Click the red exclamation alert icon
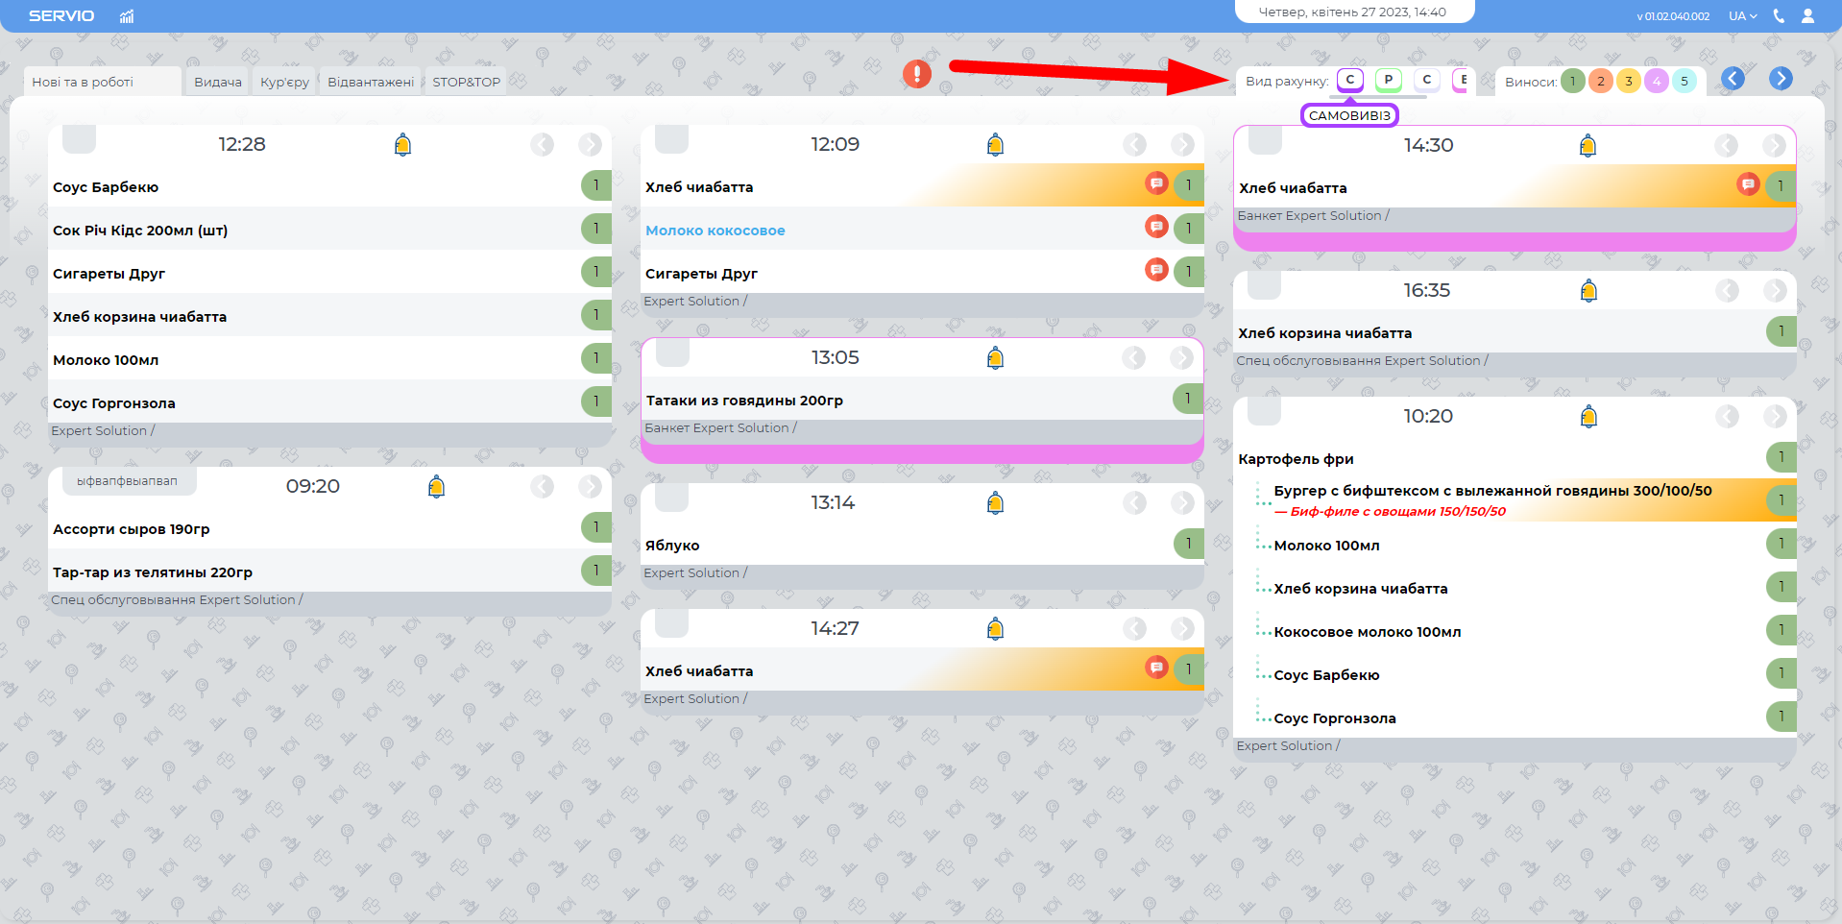The width and height of the screenshot is (1842, 924). pos(917,74)
